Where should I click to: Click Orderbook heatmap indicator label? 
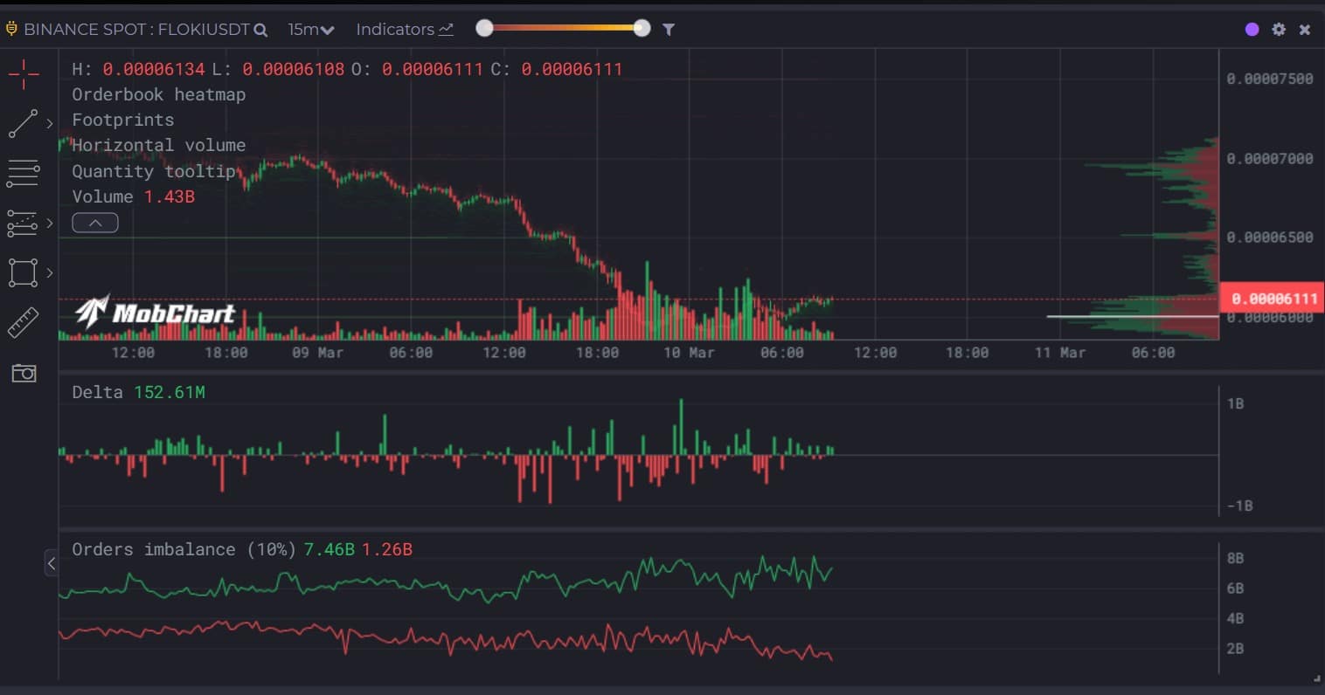[x=158, y=94]
